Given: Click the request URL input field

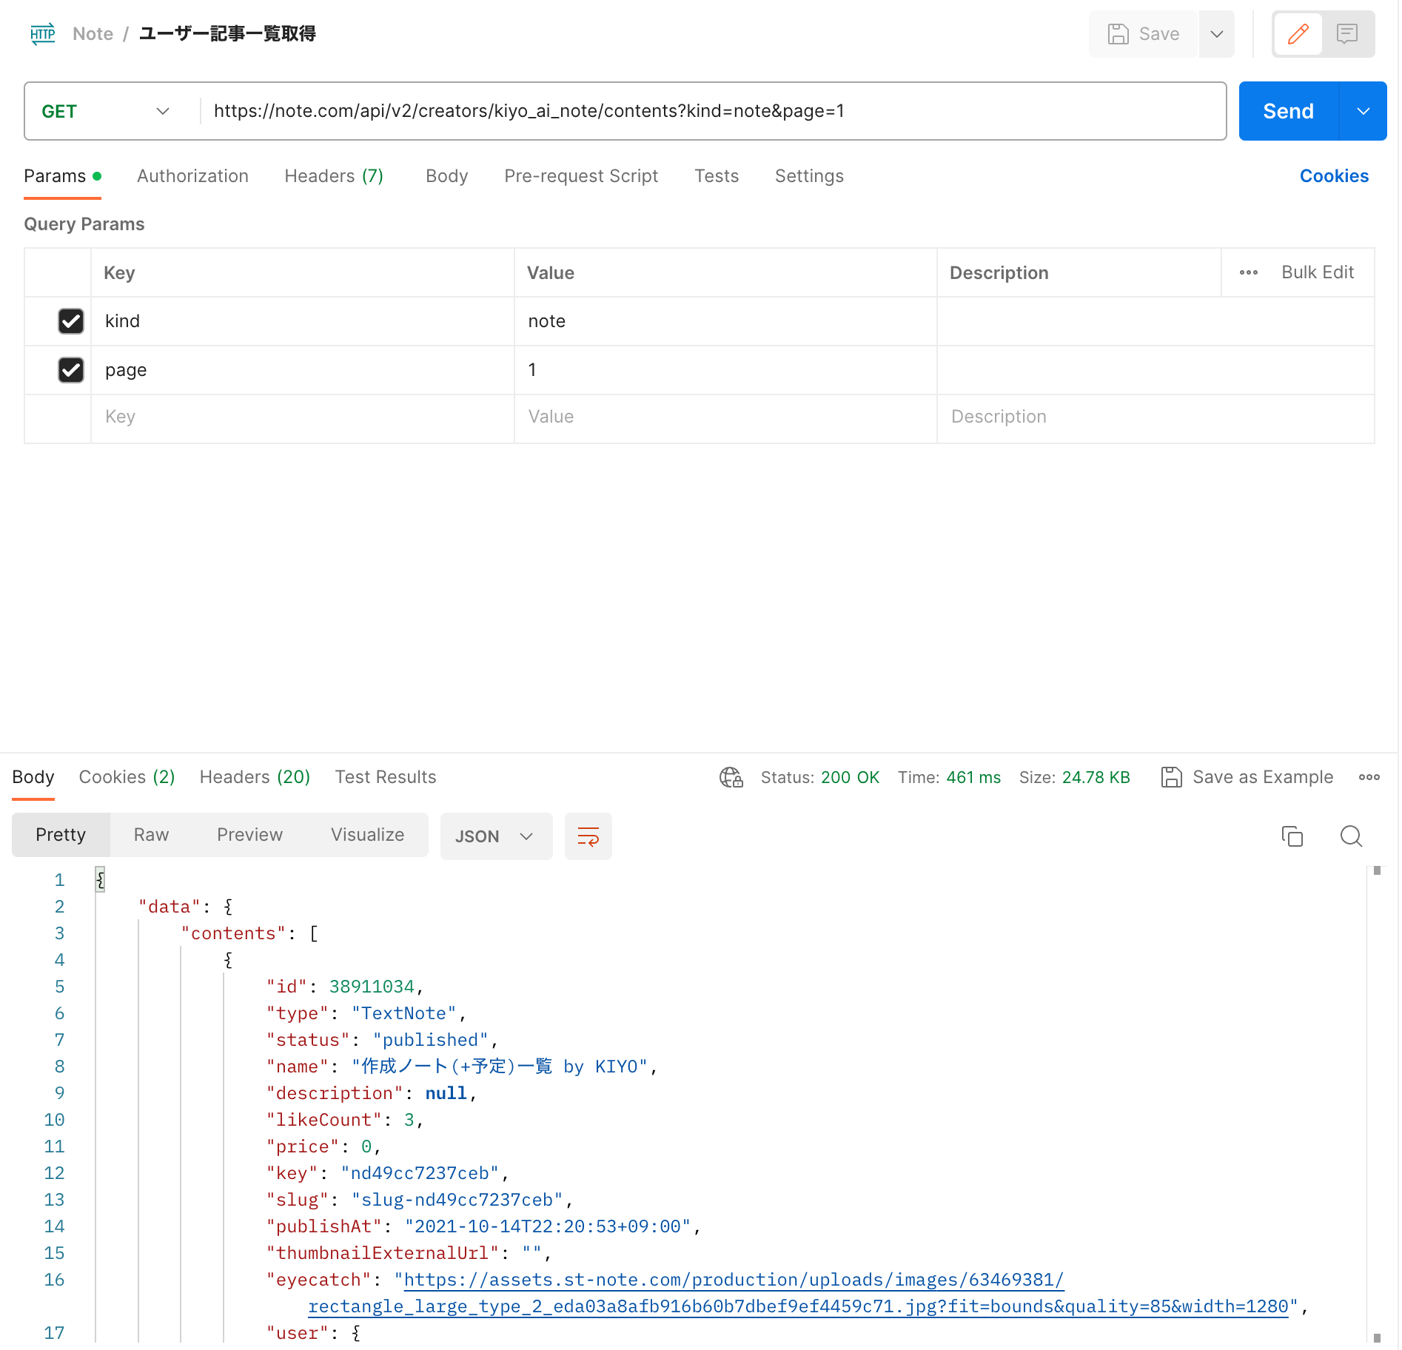Looking at the screenshot, I should point(712,111).
